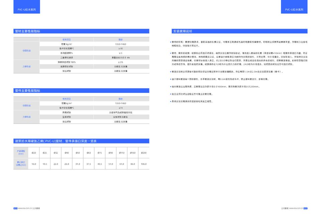Select the 全部试样无破裂 cell
The height and width of the screenshot is (219, 321).
tap(121, 117)
